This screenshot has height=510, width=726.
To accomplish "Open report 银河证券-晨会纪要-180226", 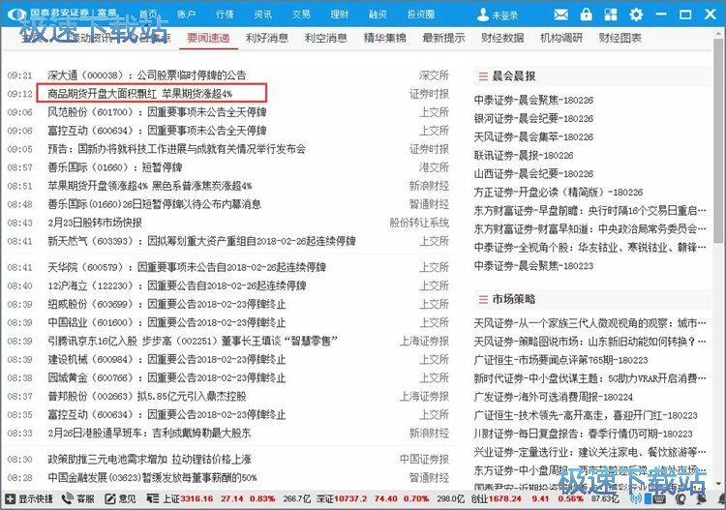I will coord(533,118).
